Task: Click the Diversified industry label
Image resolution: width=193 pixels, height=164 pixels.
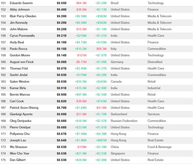Action: pos(155,62)
